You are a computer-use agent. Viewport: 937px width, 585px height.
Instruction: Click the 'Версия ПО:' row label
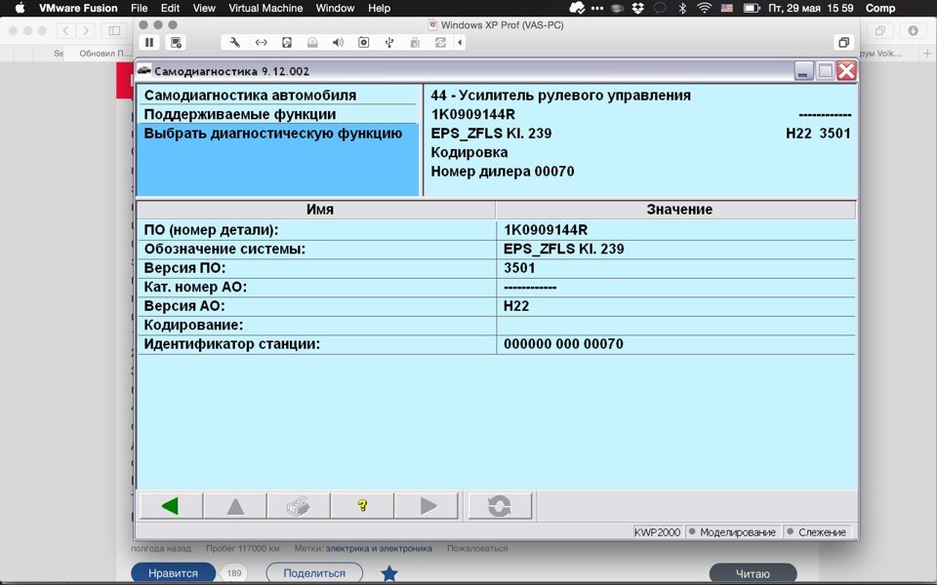pyautogui.click(x=184, y=268)
